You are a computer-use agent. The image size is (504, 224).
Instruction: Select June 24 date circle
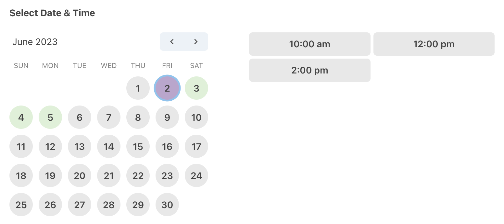click(196, 175)
